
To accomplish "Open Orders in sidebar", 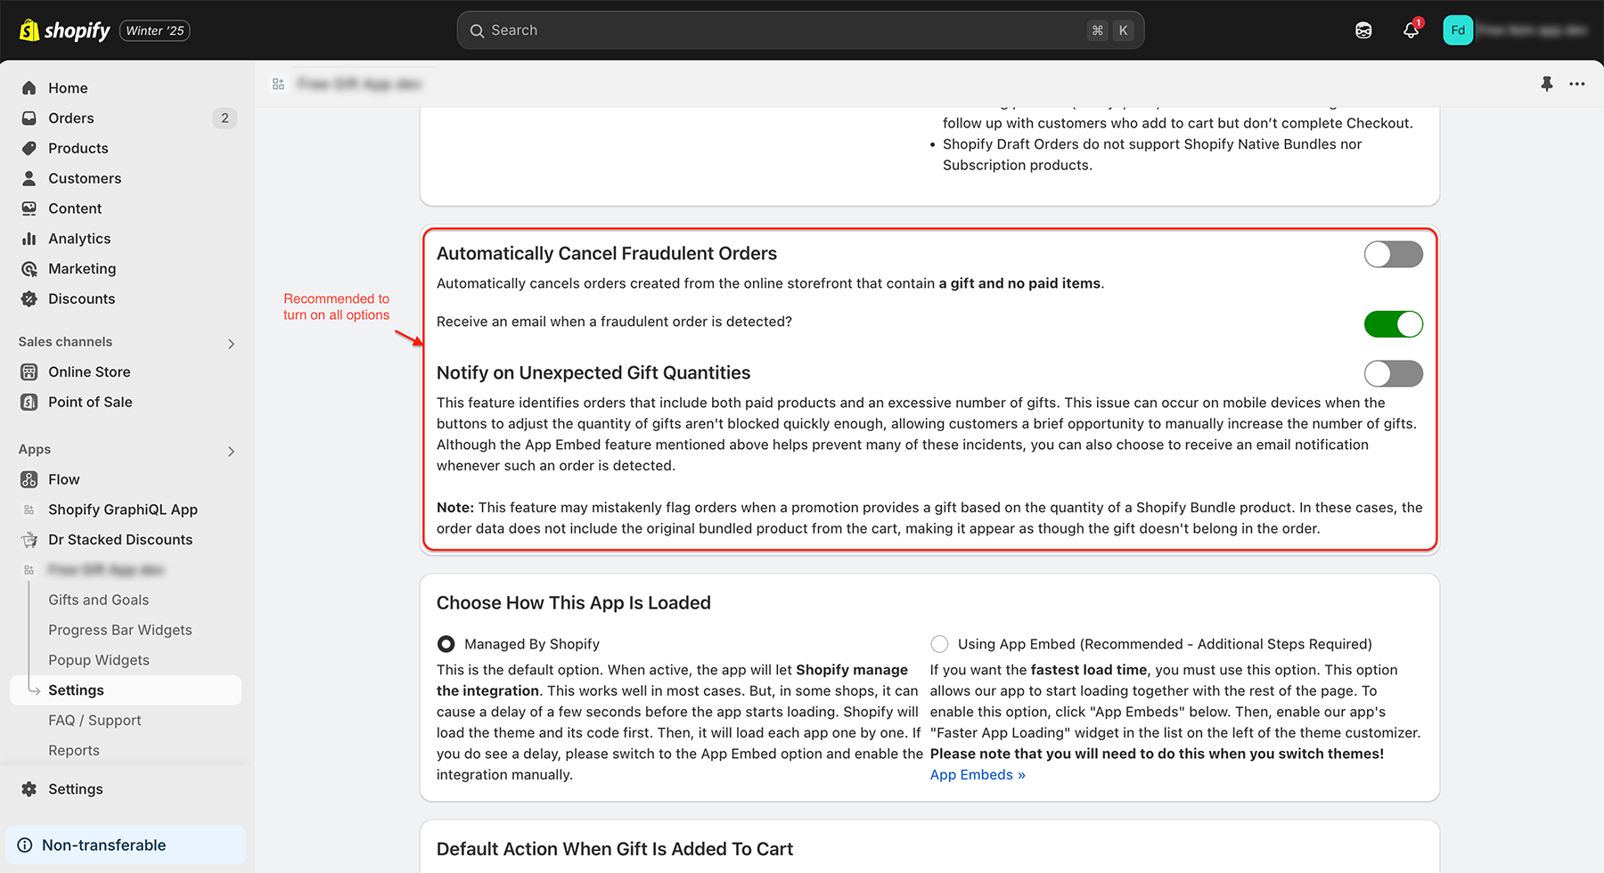I will tap(71, 118).
